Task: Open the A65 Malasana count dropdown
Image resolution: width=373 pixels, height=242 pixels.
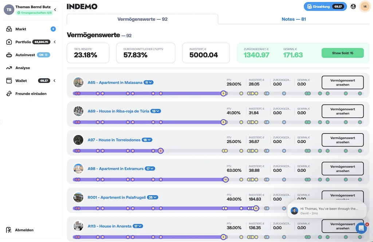Action: (x=149, y=82)
